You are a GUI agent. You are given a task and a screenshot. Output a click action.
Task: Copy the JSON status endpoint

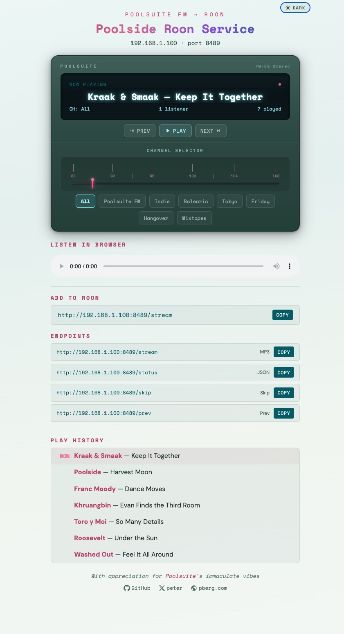tap(284, 372)
